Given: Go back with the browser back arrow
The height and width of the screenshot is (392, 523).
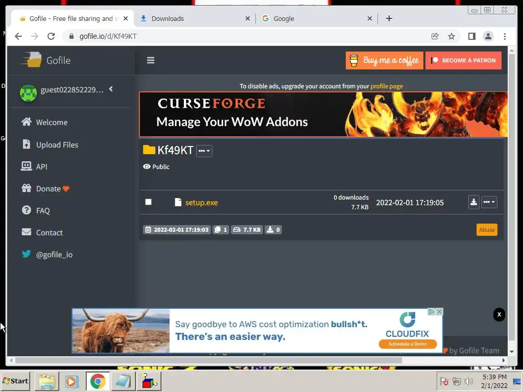Looking at the screenshot, I should tap(18, 36).
